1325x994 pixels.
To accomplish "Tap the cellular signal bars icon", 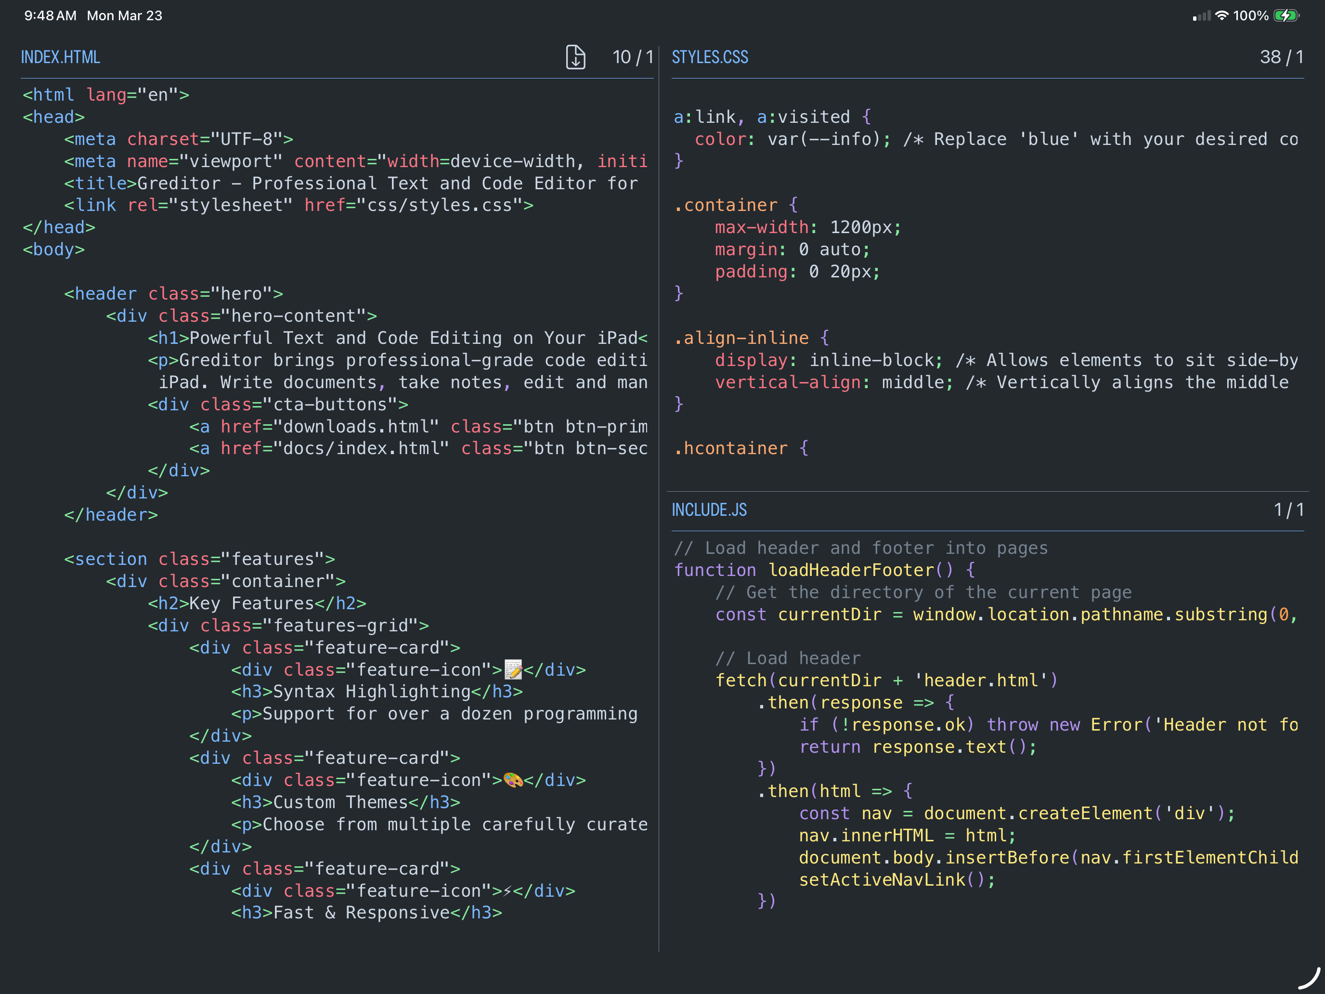I will [x=1201, y=16].
